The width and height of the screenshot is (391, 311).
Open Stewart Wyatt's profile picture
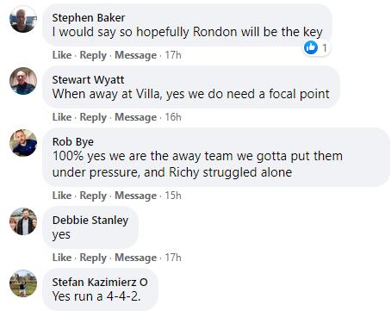23,81
